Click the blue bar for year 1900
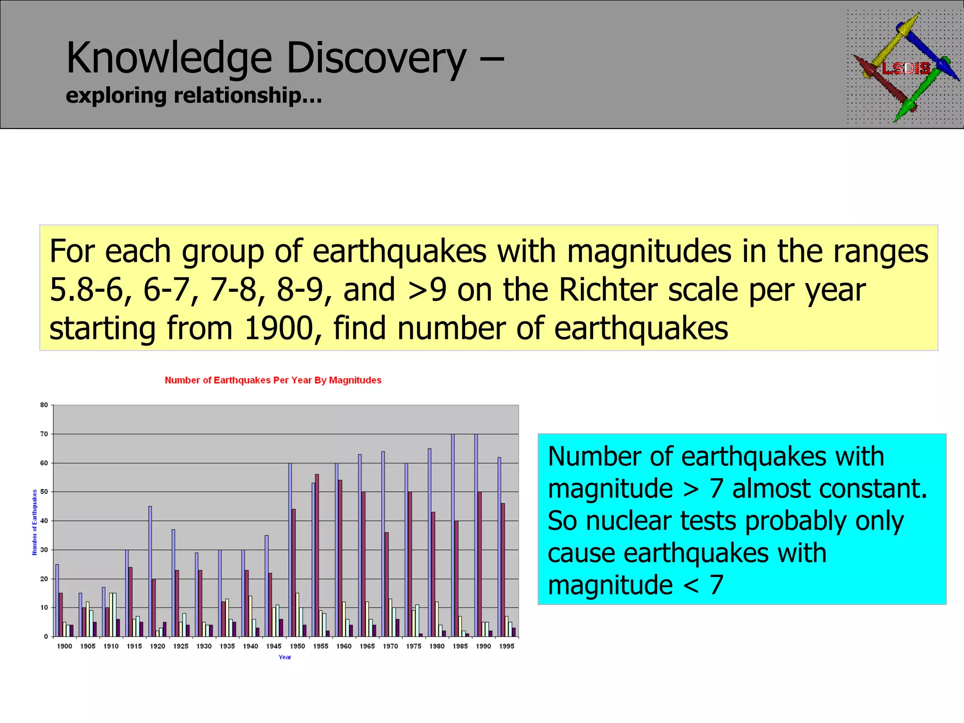Viewport: 964px width, 723px height. (57, 600)
